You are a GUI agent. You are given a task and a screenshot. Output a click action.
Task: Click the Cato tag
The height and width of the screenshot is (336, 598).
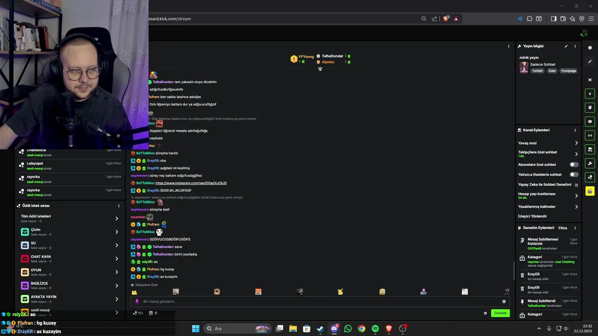(552, 71)
